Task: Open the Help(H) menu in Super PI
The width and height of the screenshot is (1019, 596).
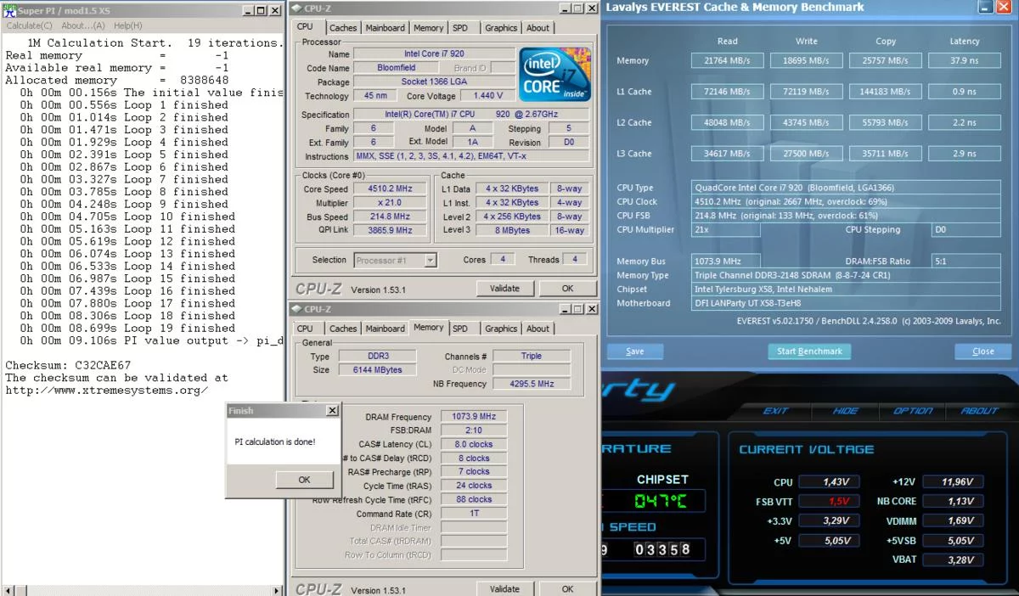Action: [x=128, y=25]
